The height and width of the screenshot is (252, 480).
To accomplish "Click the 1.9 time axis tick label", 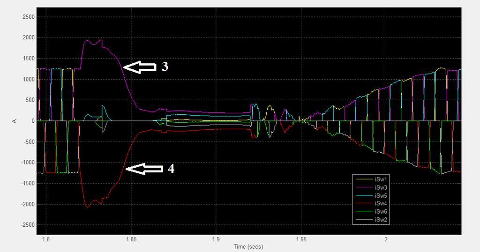I will click(216, 239).
